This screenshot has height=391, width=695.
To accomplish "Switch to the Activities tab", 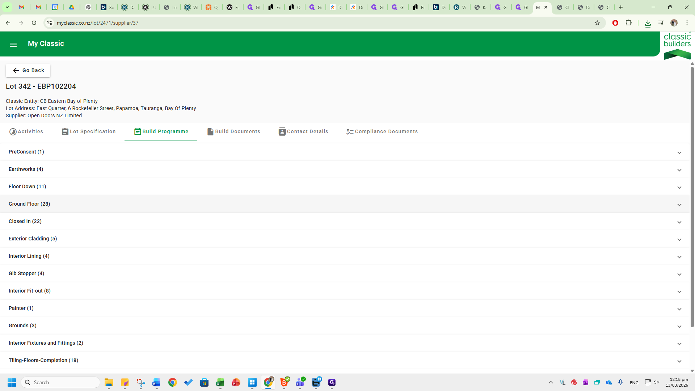I will pyautogui.click(x=26, y=131).
